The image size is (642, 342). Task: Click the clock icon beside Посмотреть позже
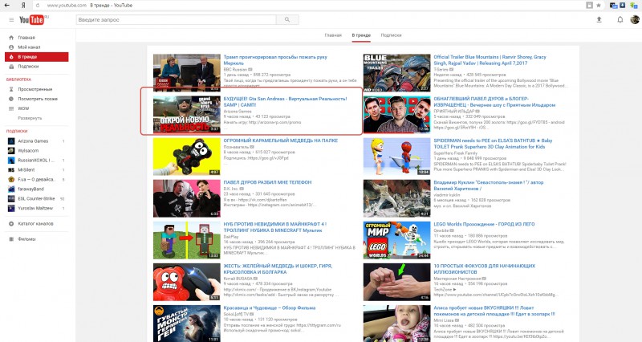pos(11,99)
